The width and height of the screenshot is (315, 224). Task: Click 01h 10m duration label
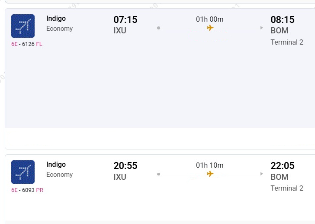point(209,165)
